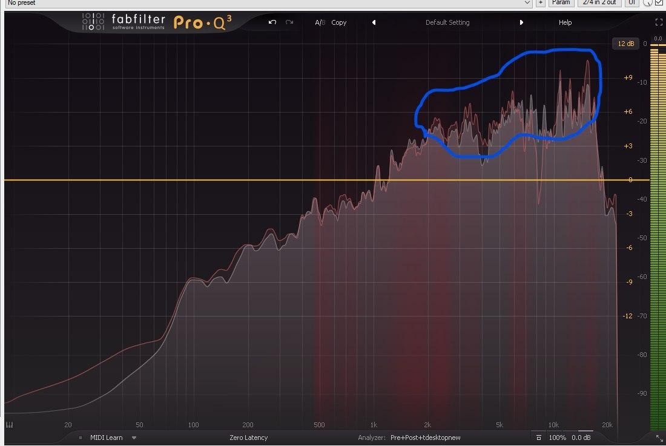Click the output options icon beside 100%
Image resolution: width=666 pixels, height=446 pixels.
pyautogui.click(x=539, y=438)
